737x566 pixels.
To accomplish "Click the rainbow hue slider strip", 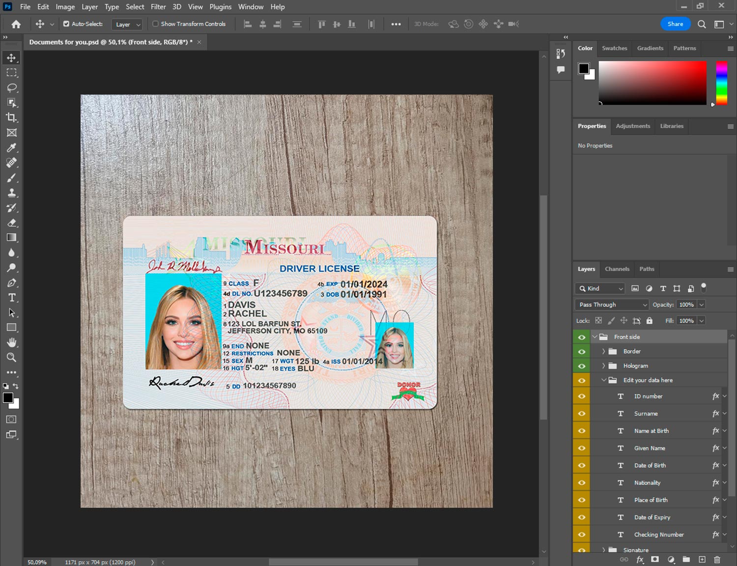I will click(x=721, y=83).
